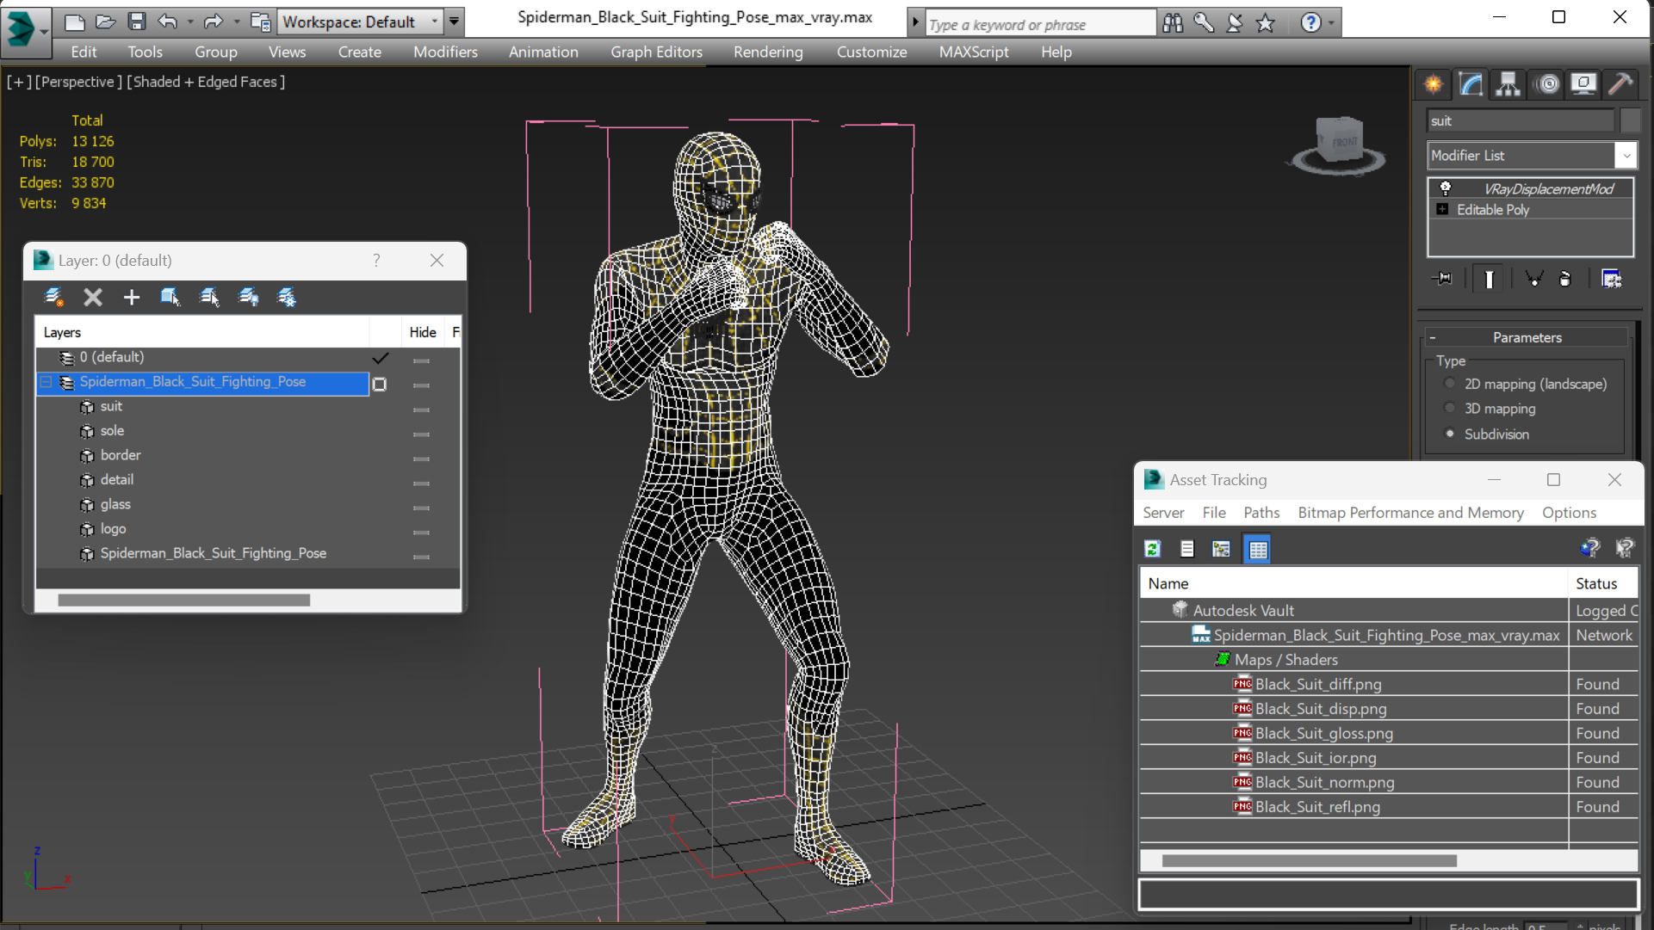Open Help dropdown arrow in title bar

(1331, 23)
